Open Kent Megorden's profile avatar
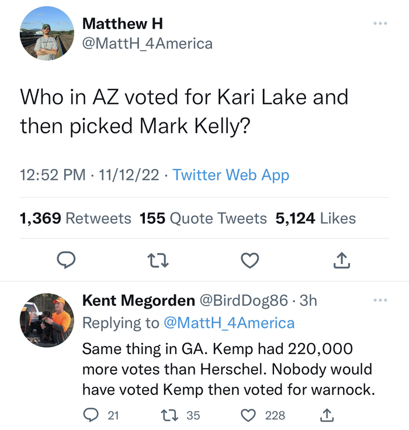 47,320
